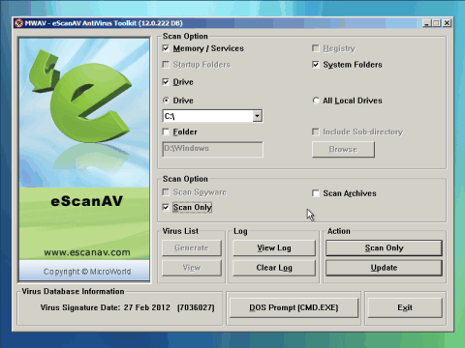Click the D:\Windows folder path field
Screen dimensions: 465x348
(212, 149)
